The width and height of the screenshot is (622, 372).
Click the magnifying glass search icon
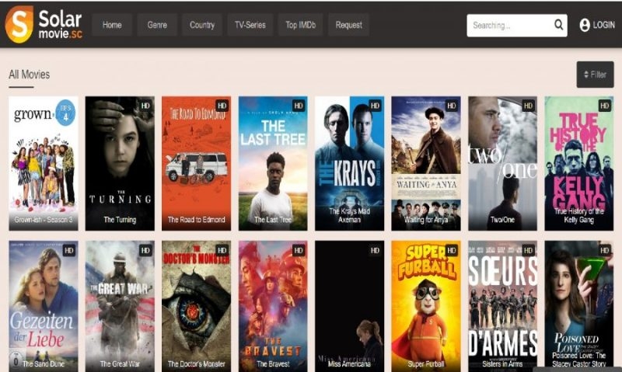559,25
